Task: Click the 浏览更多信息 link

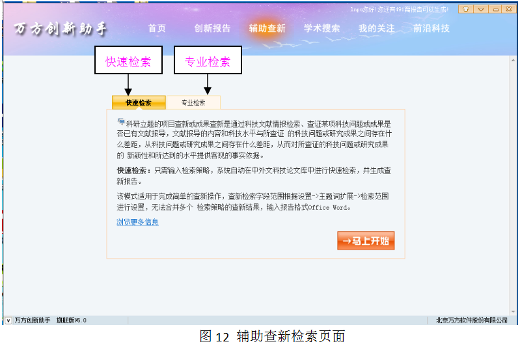Action: tap(137, 222)
